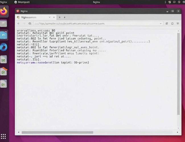Close the Nginxemm tab
185x142 pixels.
pos(54,17)
